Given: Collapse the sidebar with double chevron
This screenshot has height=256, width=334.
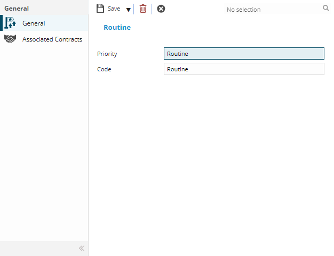Looking at the screenshot, I should click(x=82, y=248).
